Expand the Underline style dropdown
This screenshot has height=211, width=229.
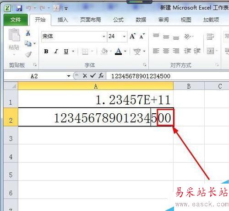(x=73, y=51)
